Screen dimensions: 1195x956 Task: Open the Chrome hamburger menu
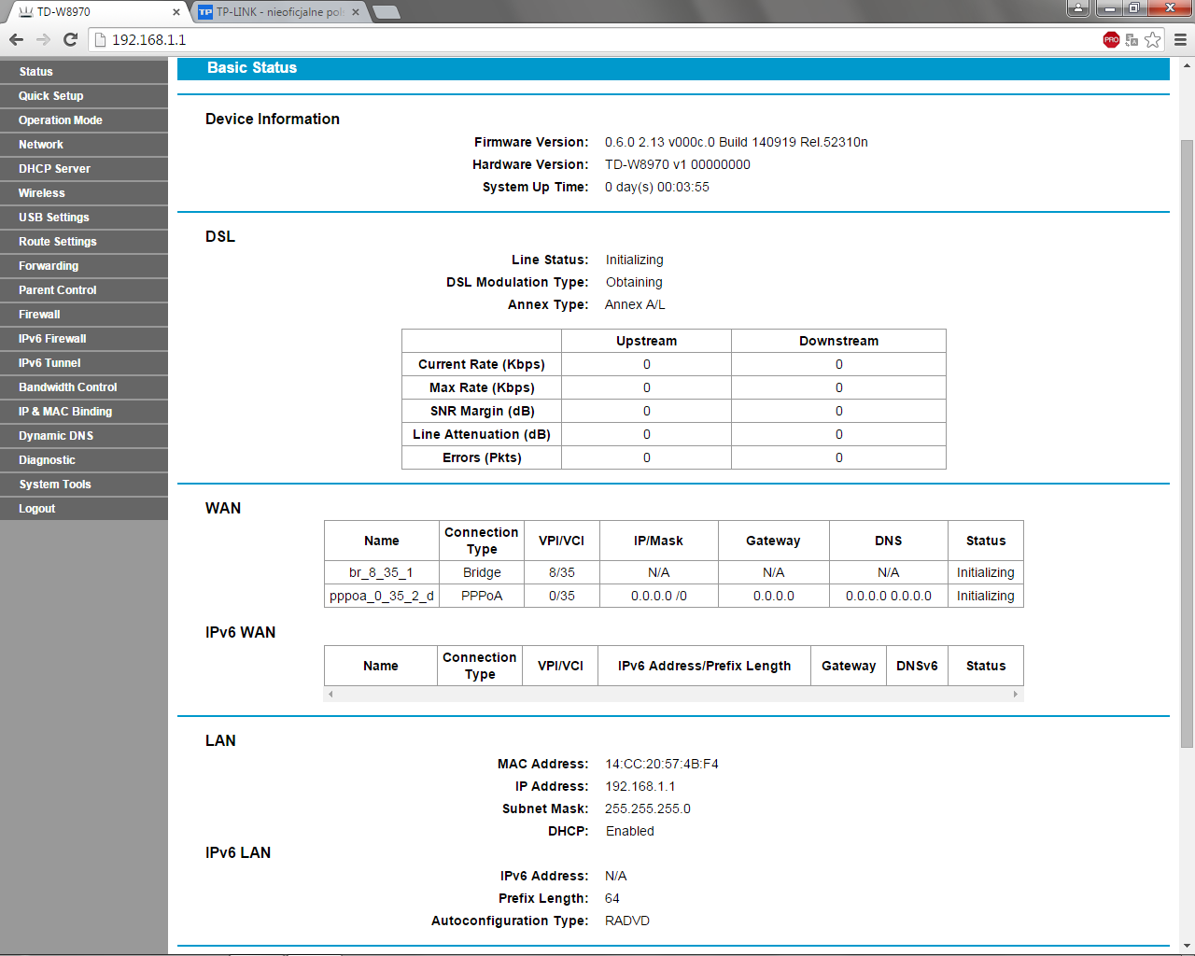(1180, 39)
